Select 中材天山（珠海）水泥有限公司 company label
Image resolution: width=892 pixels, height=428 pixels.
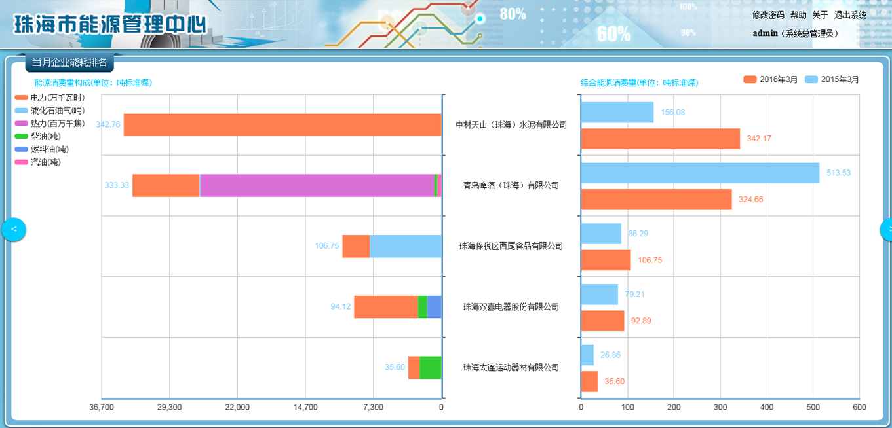[x=511, y=124]
